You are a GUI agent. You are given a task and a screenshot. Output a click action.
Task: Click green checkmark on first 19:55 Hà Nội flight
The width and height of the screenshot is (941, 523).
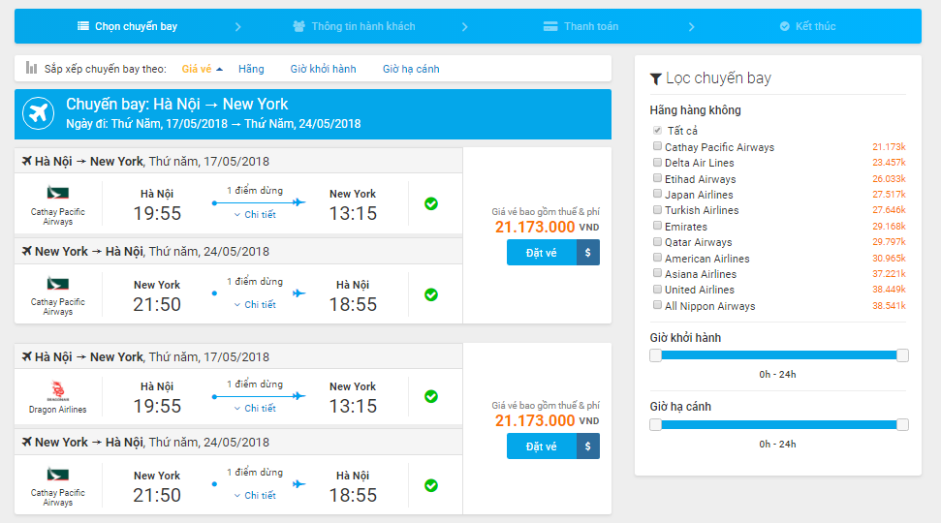click(x=431, y=204)
